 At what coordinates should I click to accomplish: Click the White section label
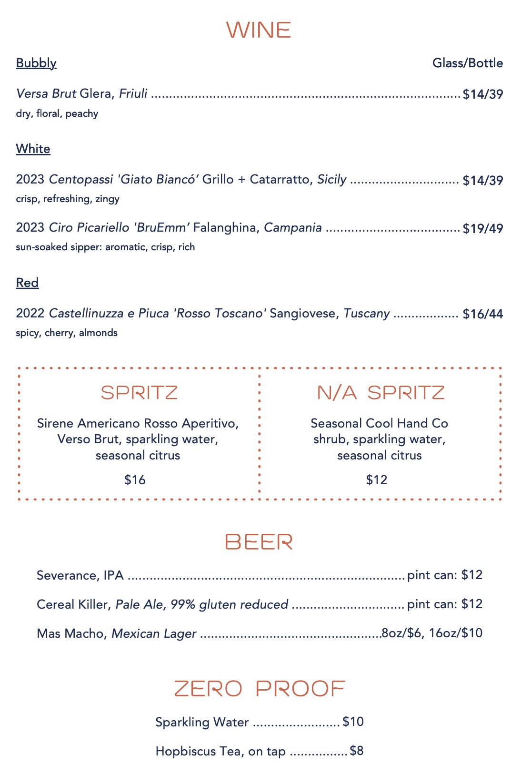(33, 149)
